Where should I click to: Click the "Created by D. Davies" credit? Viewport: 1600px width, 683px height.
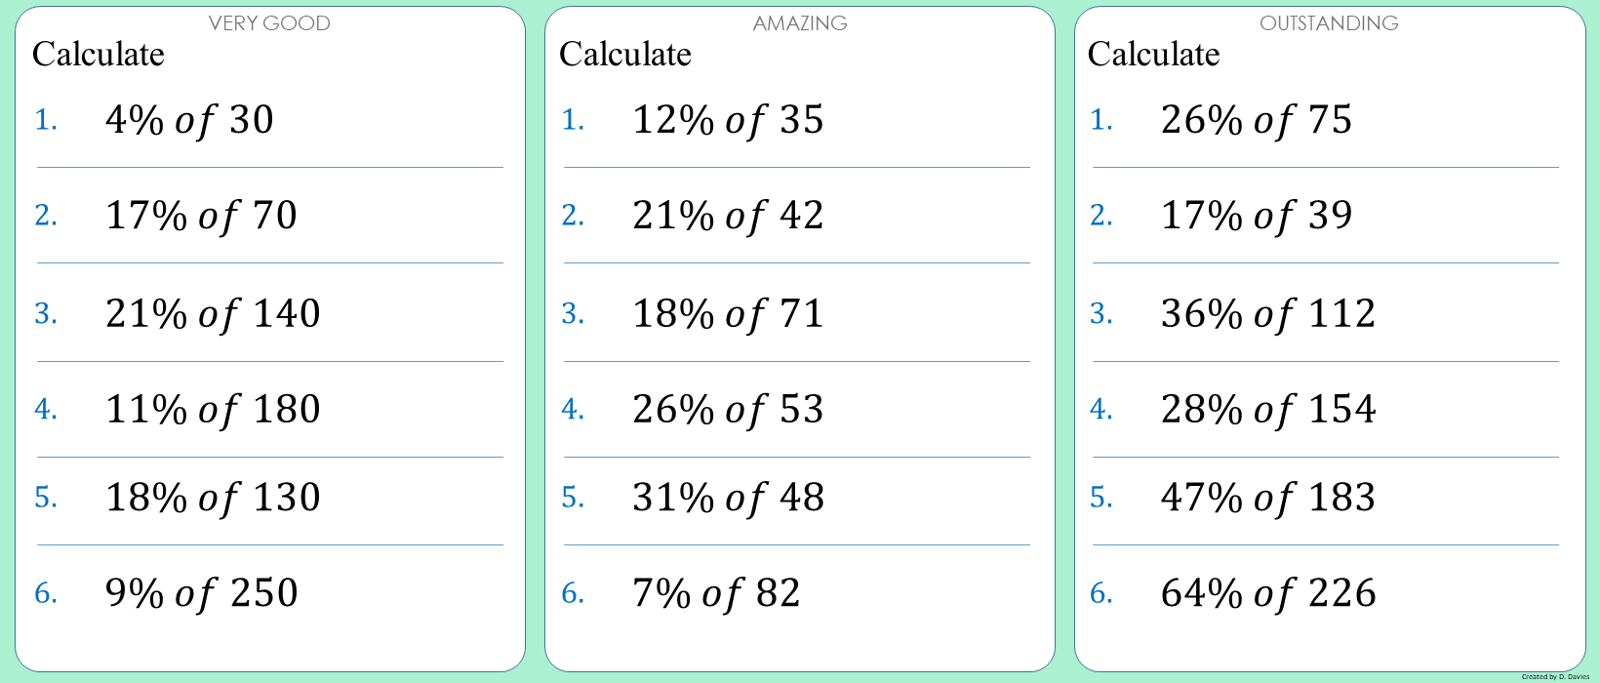pyautogui.click(x=1555, y=676)
